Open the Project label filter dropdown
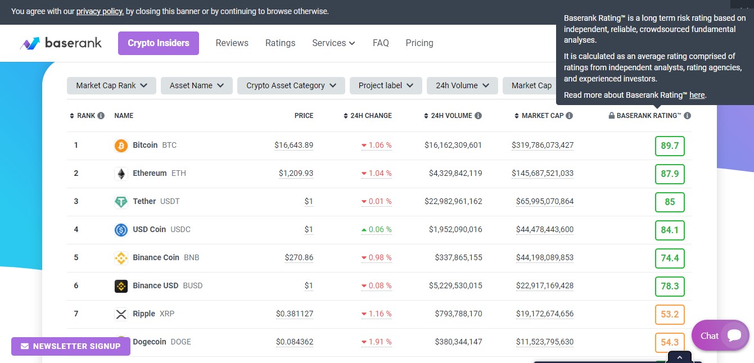The image size is (754, 363). click(x=386, y=85)
